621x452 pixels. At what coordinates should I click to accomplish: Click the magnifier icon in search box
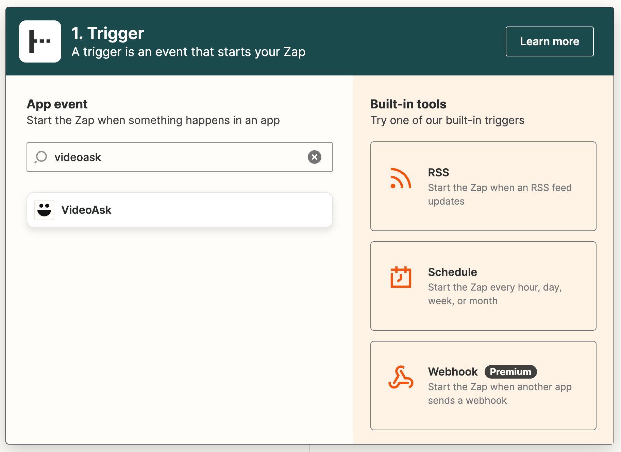pos(41,157)
